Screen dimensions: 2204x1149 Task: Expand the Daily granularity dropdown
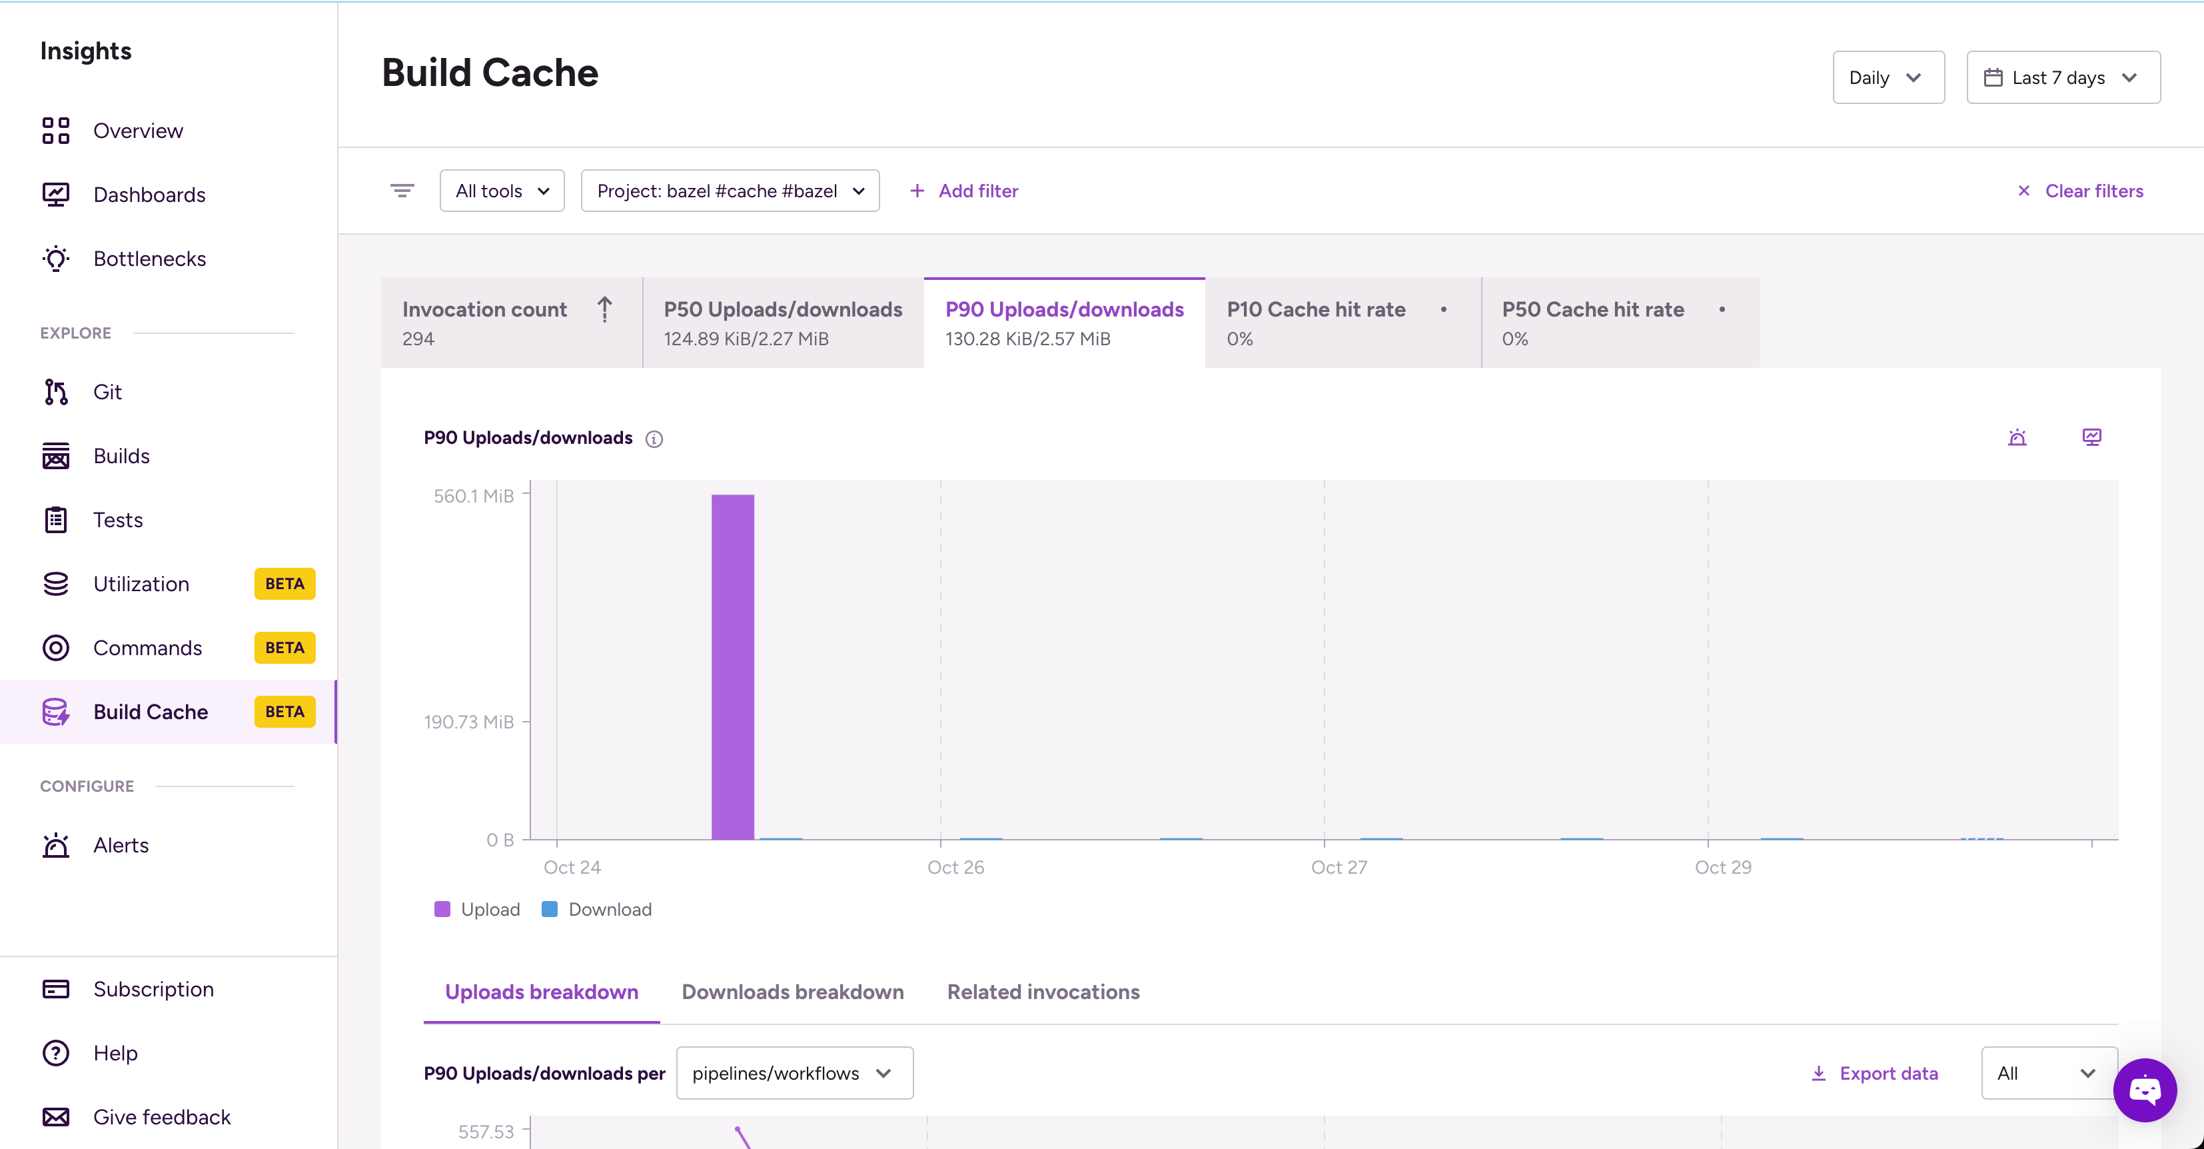click(1888, 78)
